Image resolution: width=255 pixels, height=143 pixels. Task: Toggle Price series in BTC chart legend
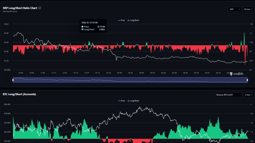pyautogui.click(x=121, y=101)
